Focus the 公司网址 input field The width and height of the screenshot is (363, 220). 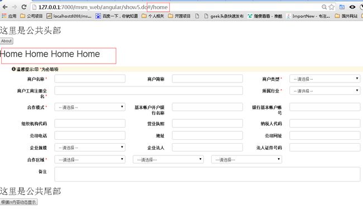pyautogui.click(x=325, y=135)
